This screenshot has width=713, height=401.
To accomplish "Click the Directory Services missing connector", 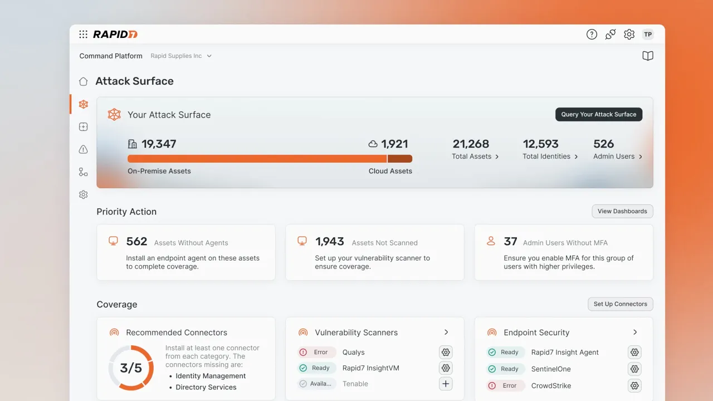I will (206, 387).
